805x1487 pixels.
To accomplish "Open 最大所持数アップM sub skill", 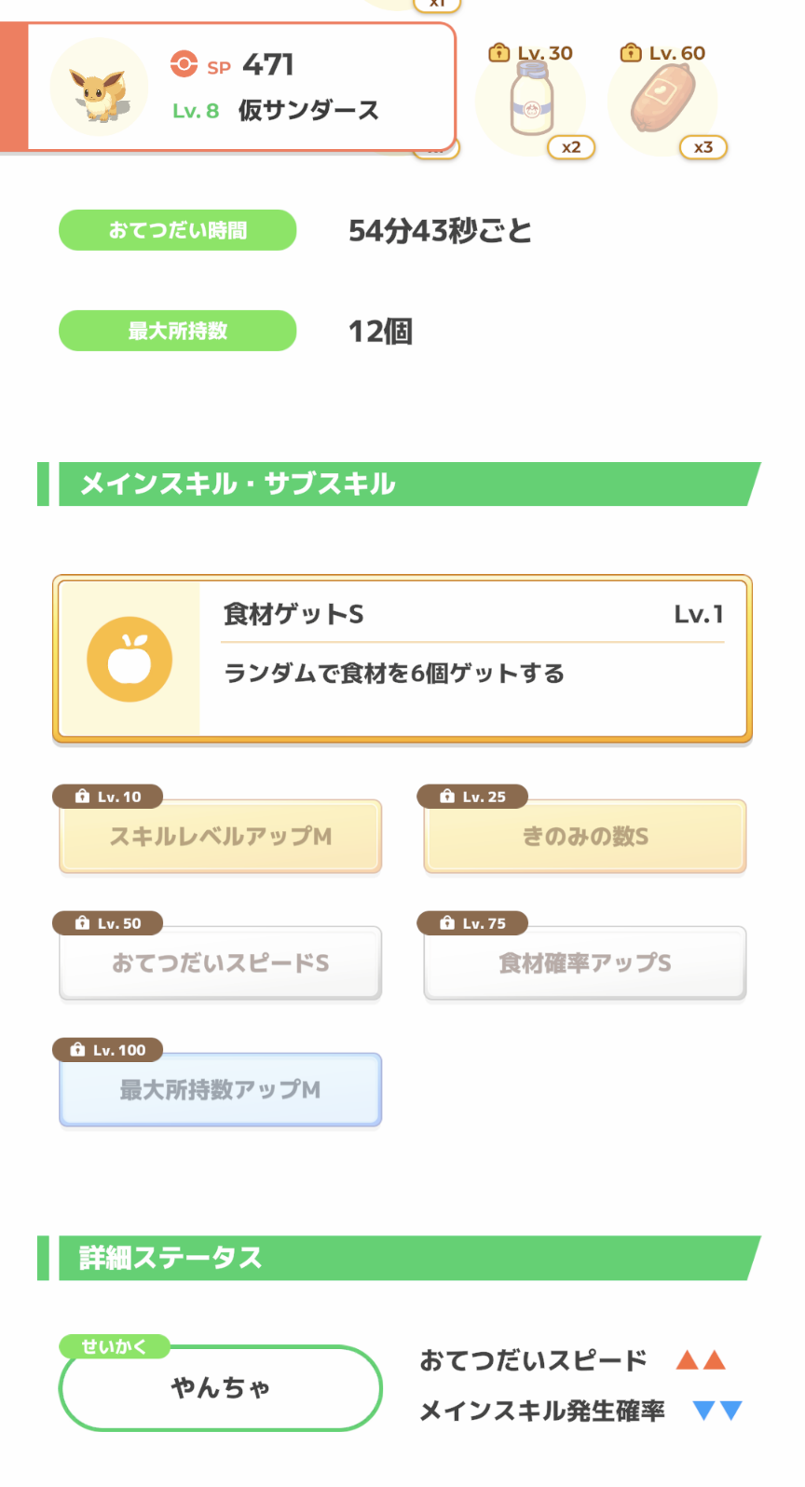I will coord(221,1090).
